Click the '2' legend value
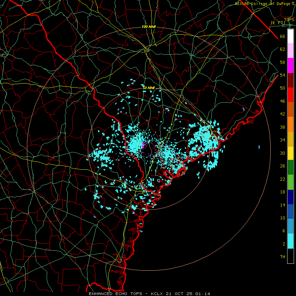This screenshot has width=296, height=296. click(x=284, y=244)
